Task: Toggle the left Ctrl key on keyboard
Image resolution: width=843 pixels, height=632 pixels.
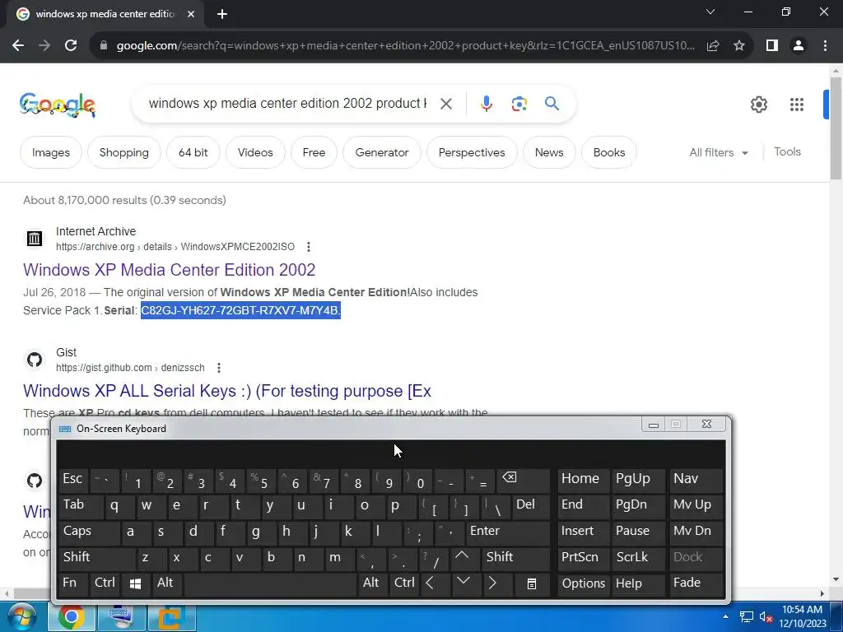Action: coord(105,583)
